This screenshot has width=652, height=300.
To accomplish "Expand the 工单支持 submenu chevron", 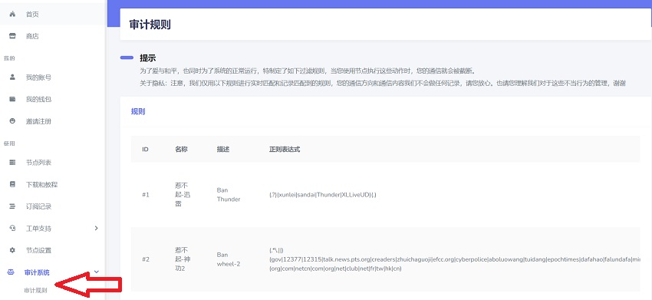I will click(97, 228).
